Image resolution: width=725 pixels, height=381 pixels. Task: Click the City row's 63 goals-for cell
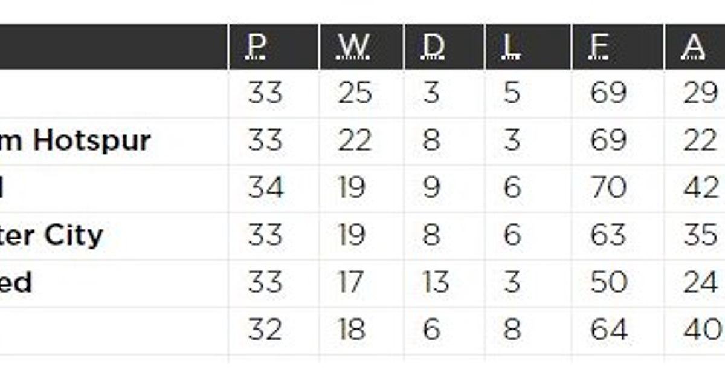[608, 235]
